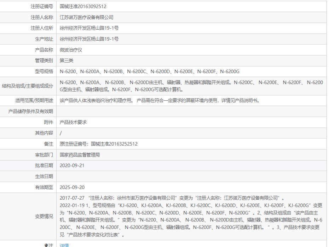Select the 结构及组成/主要组成成分 label
The width and height of the screenshot is (329, 247).
(x=28, y=86)
